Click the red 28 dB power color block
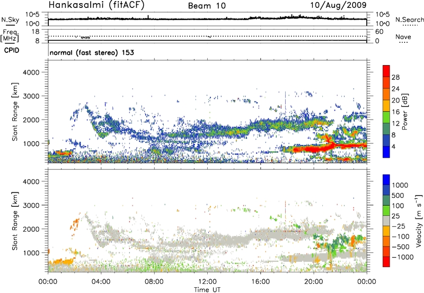 click(x=386, y=71)
